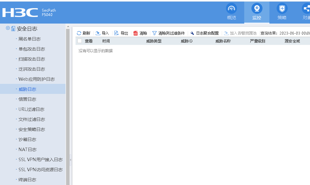The width and height of the screenshot is (310, 185).
Task: Open 泛洪攻击日志 in sidebar
Action: point(32,69)
